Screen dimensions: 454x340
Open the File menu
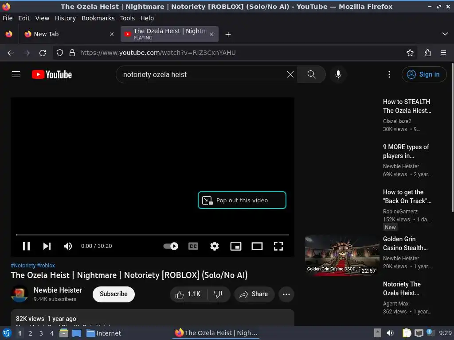[x=8, y=18]
